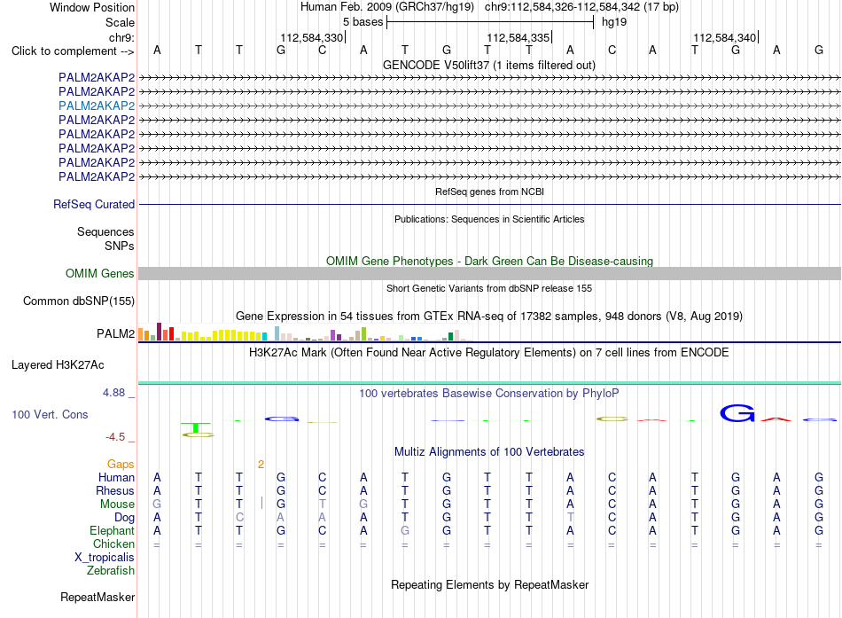Click the OMIM Genes label

point(99,273)
